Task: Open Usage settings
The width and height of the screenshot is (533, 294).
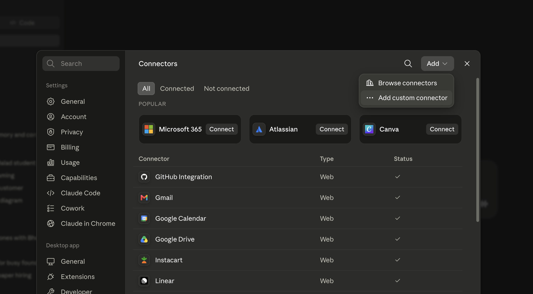Action: point(81,162)
